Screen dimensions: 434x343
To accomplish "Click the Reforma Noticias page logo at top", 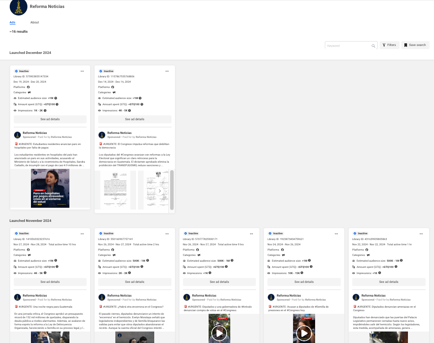I will [18, 7].
